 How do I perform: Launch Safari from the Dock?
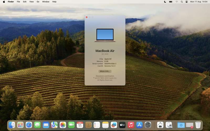[x=29, y=125]
